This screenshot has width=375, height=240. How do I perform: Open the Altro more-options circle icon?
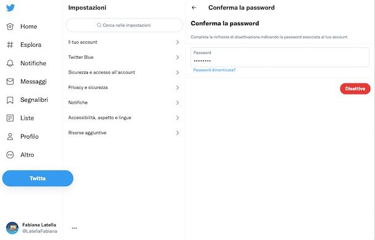pos(10,155)
